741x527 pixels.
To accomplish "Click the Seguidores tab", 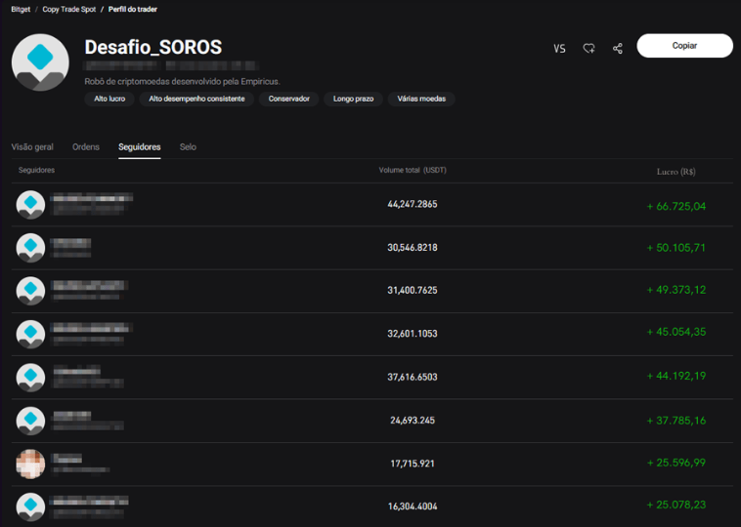I will [140, 147].
